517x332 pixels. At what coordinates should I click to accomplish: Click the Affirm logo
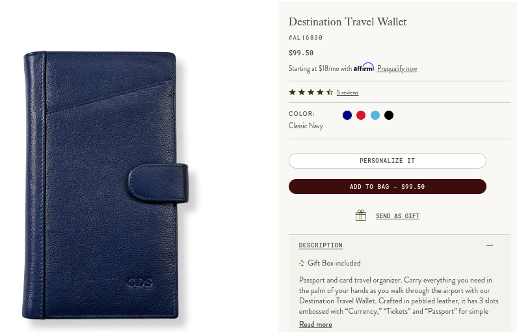coord(364,67)
